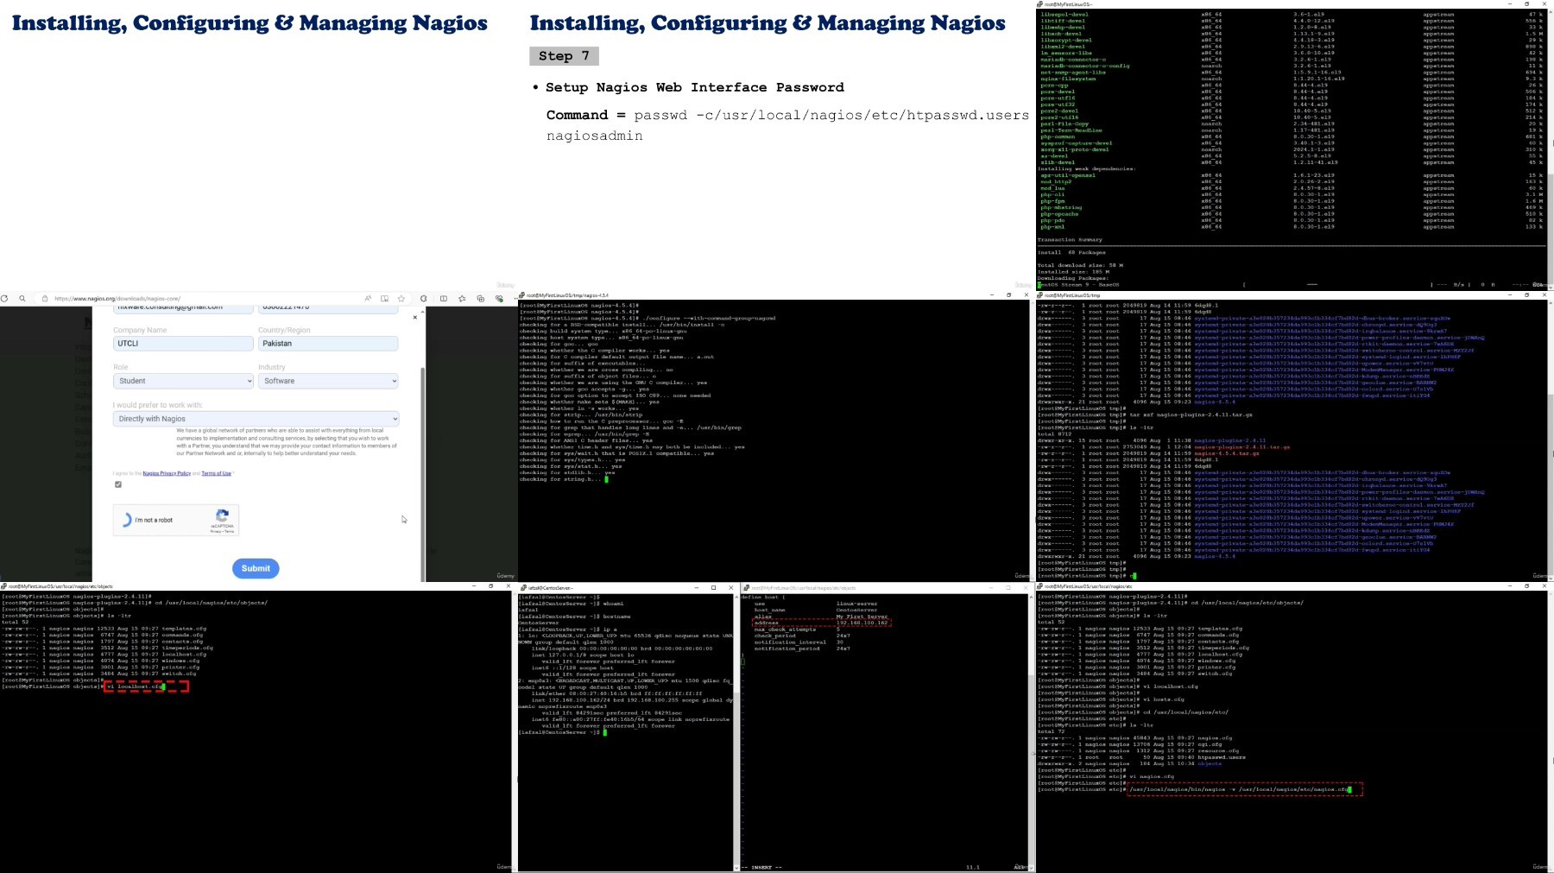This screenshot has width=1554, height=873.
Task: Click PuTTY icon of the dnf package install terminal
Action: tap(1040, 4)
